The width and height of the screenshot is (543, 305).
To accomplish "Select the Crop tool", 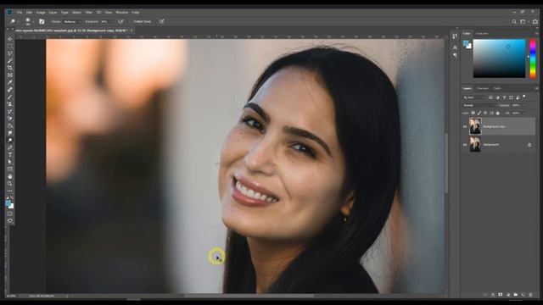I will pos(10,68).
